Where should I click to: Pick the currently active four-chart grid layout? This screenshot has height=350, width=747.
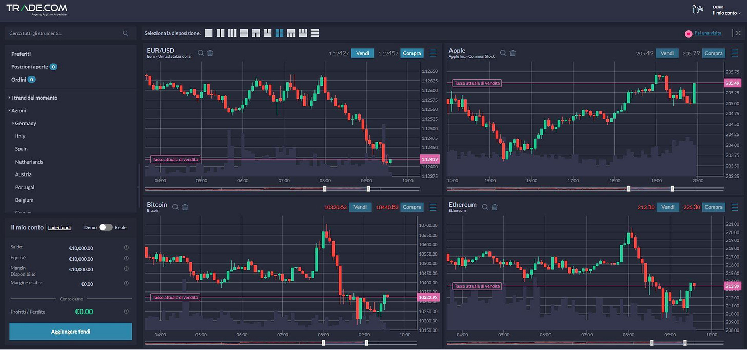[x=279, y=33]
